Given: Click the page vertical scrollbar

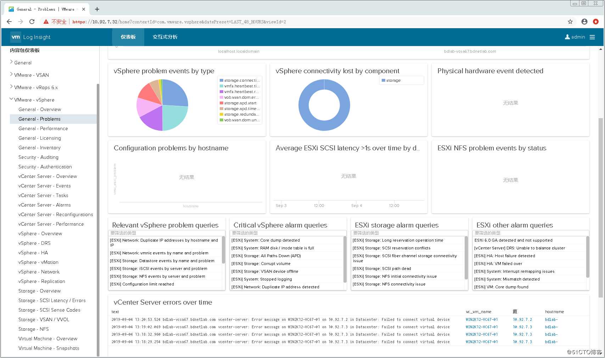Looking at the screenshot, I should click(x=601, y=208).
